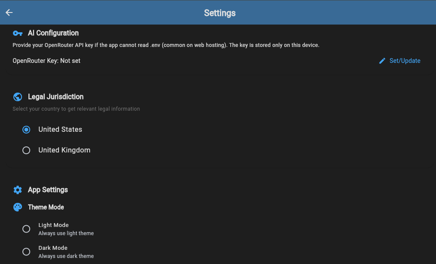Click the Legal Jurisdiction heading
The width and height of the screenshot is (436, 264).
pos(56,96)
